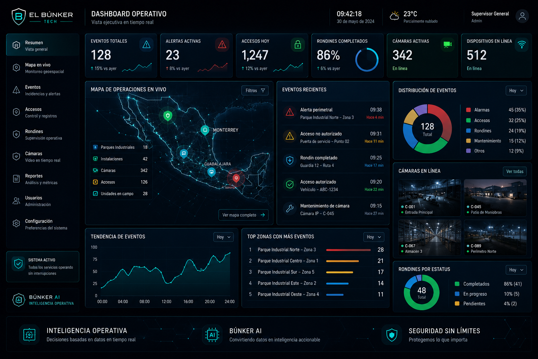Click the red Alertas Activas alert icon

[222, 45]
